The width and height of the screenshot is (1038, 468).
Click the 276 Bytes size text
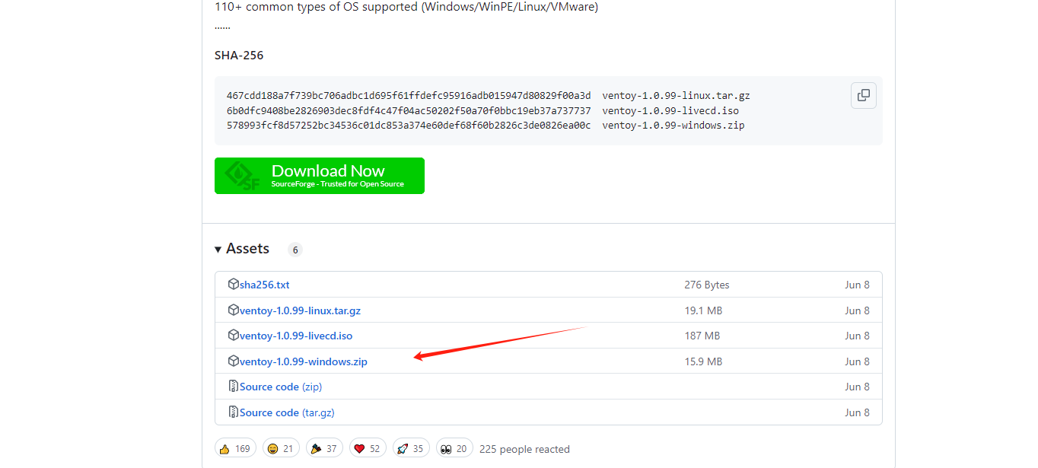point(706,285)
